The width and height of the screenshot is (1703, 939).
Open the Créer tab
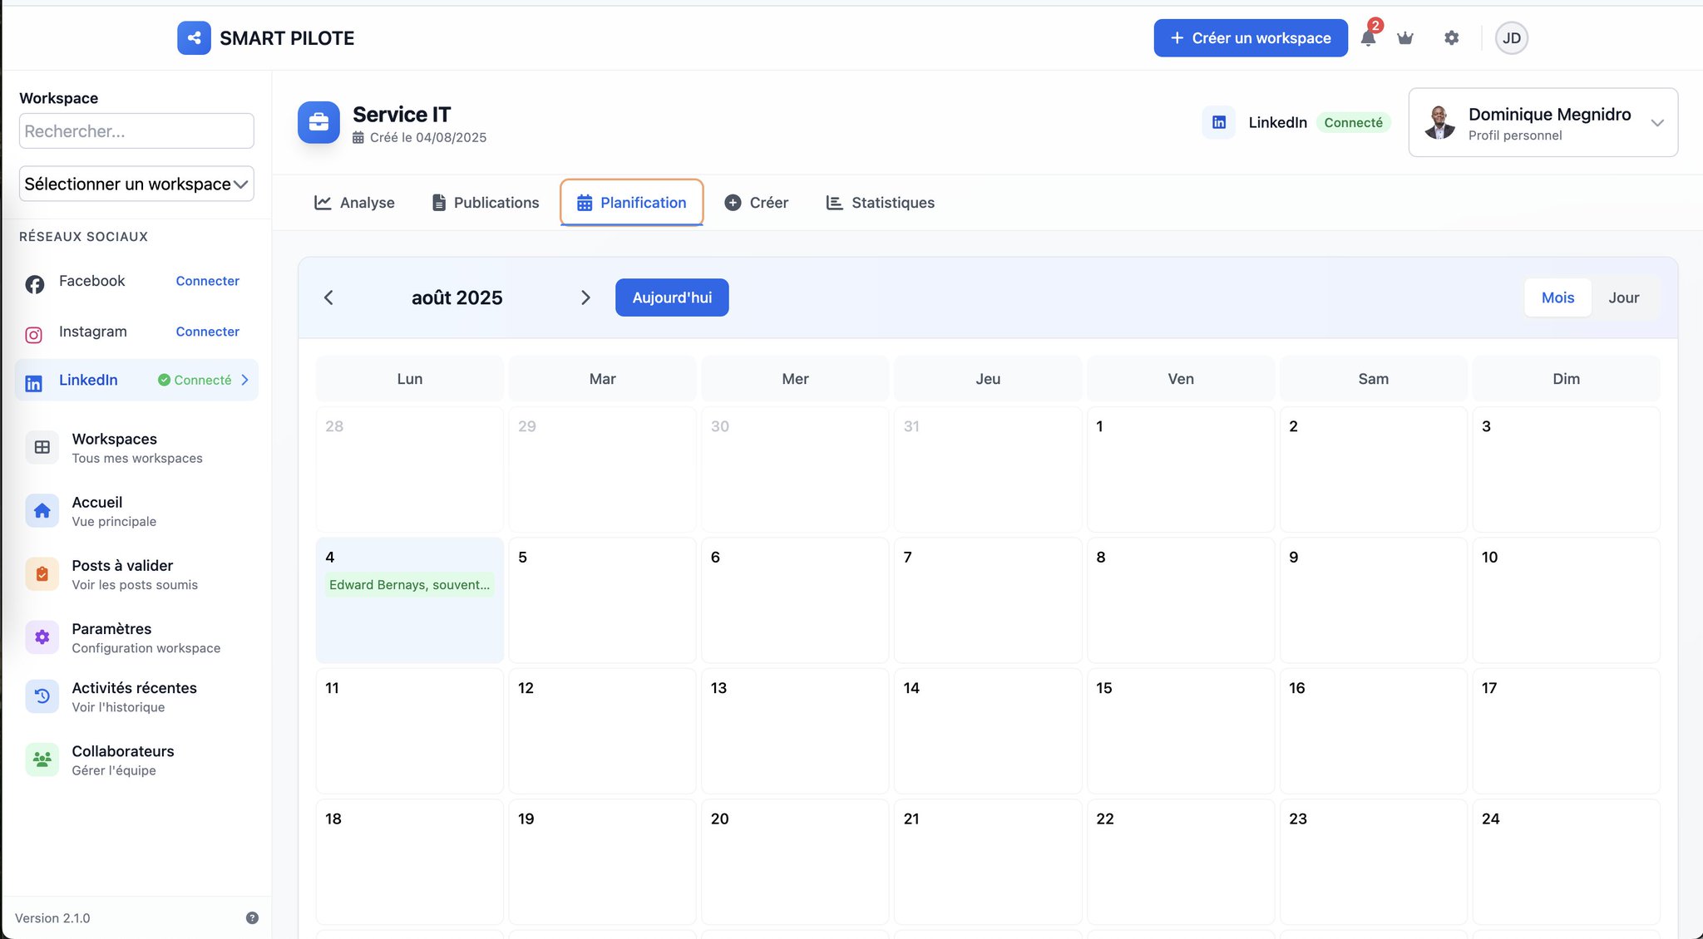click(756, 203)
